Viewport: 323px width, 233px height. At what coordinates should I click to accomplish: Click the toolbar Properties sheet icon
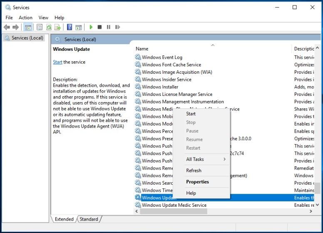tap(40, 27)
